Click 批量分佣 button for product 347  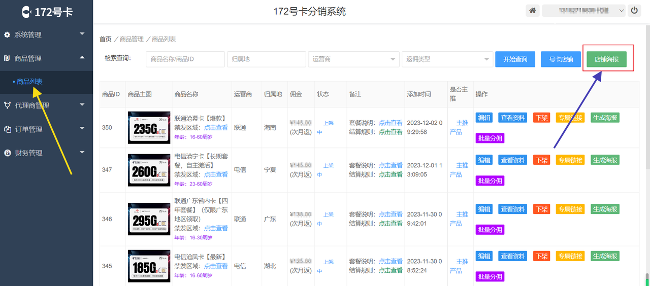(490, 181)
